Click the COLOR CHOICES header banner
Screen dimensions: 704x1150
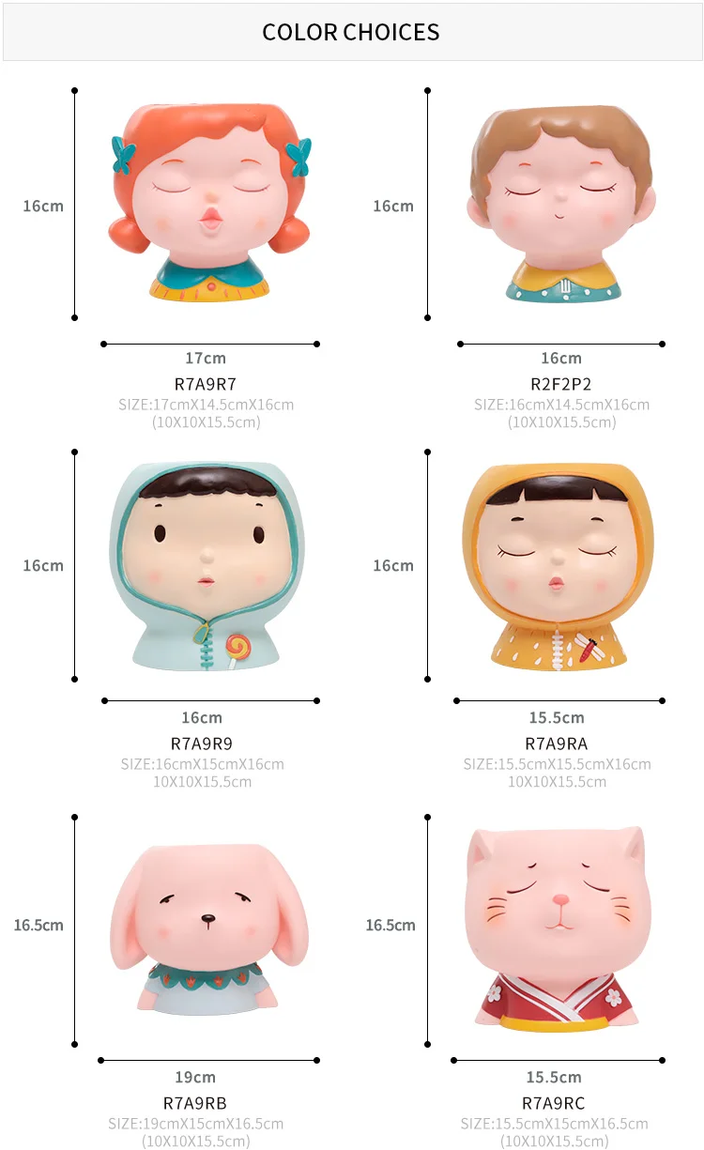coord(351,32)
